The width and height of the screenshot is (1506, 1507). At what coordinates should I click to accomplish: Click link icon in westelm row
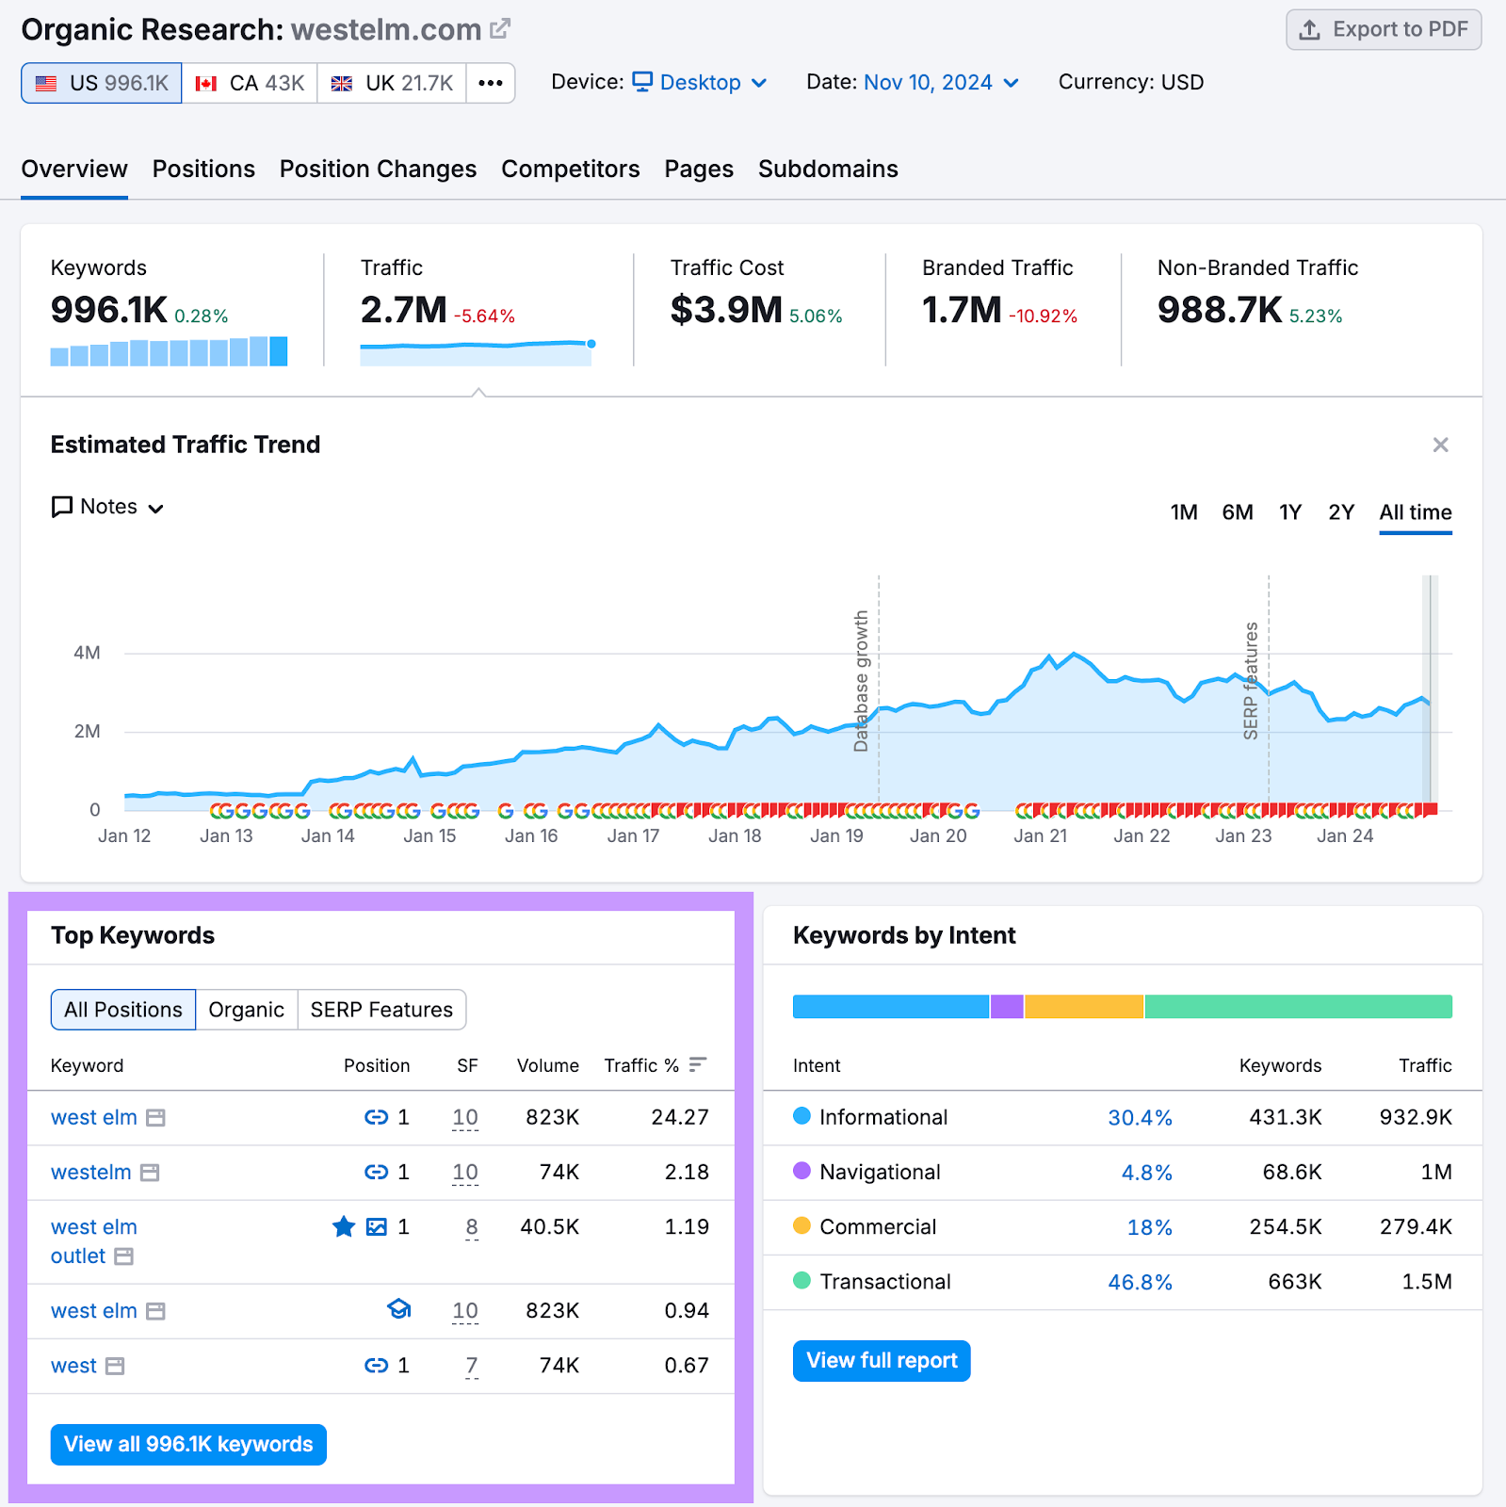coord(377,1172)
